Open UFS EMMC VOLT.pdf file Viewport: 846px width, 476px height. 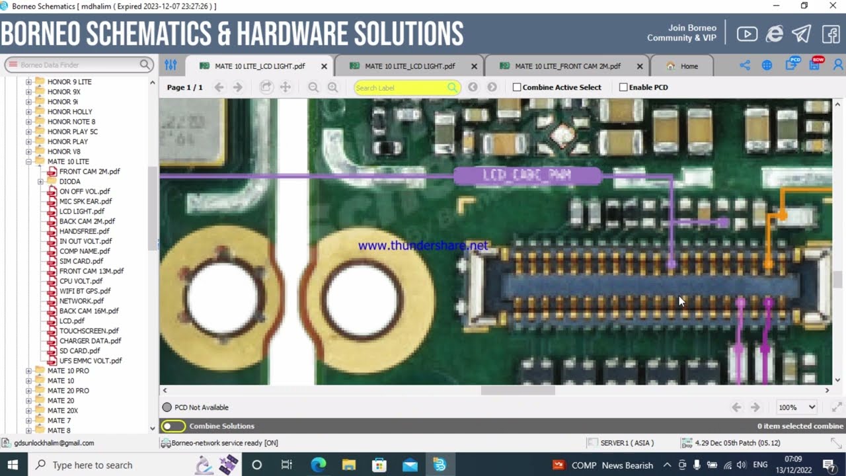[x=91, y=361]
